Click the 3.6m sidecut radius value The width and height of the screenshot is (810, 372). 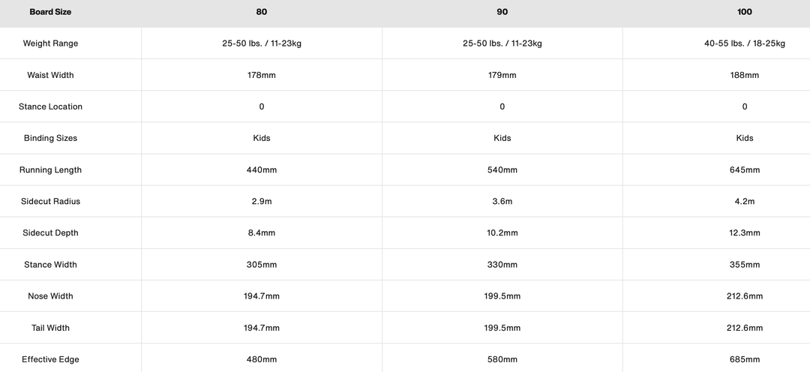502,202
